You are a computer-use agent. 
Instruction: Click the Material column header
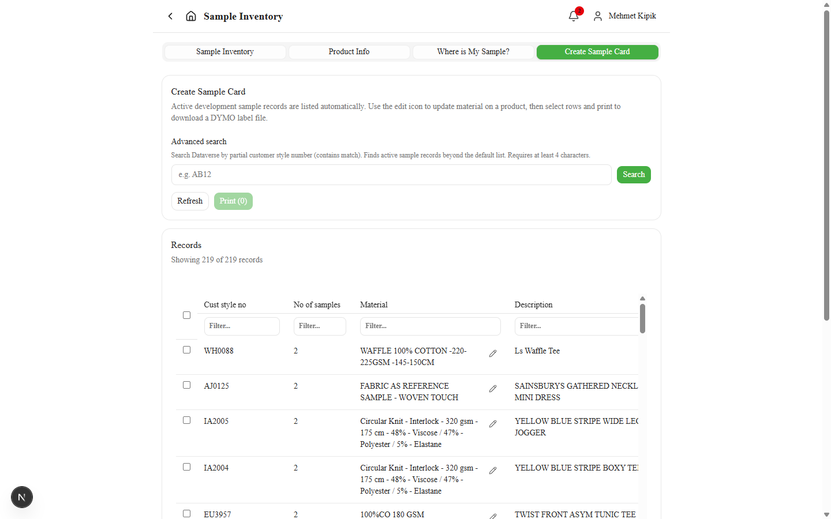click(374, 305)
